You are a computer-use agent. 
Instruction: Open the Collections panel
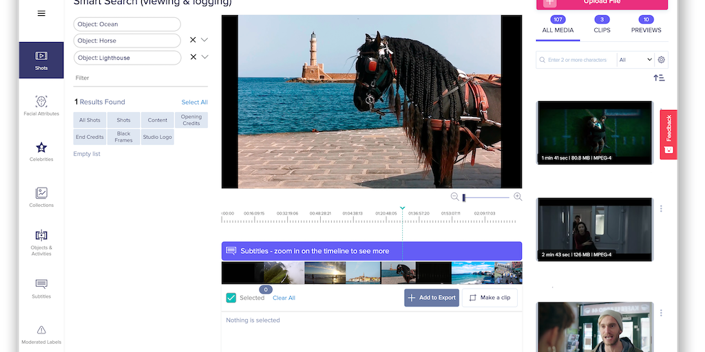41,197
